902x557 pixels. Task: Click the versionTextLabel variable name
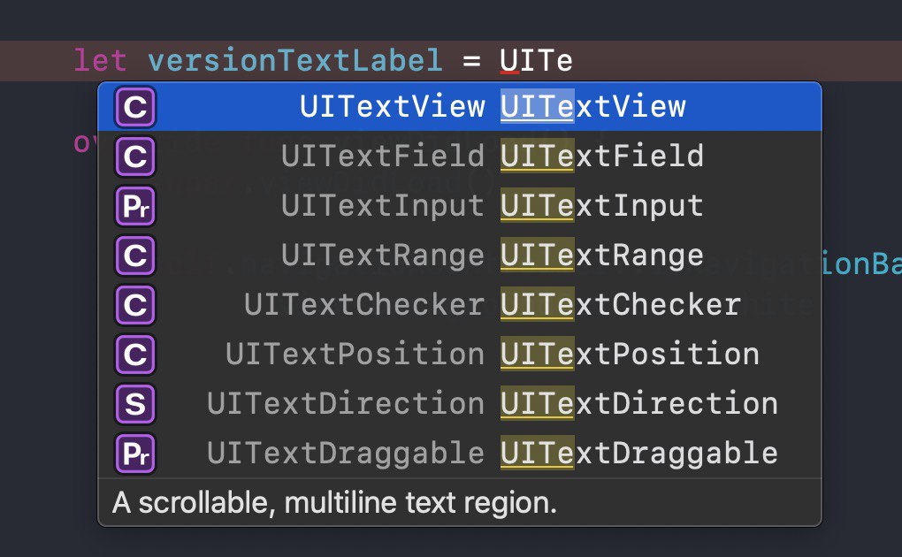click(x=295, y=61)
